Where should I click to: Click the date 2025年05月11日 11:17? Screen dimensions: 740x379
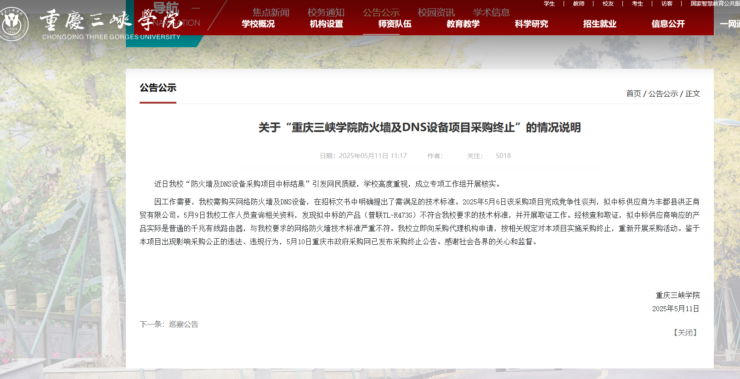click(373, 156)
